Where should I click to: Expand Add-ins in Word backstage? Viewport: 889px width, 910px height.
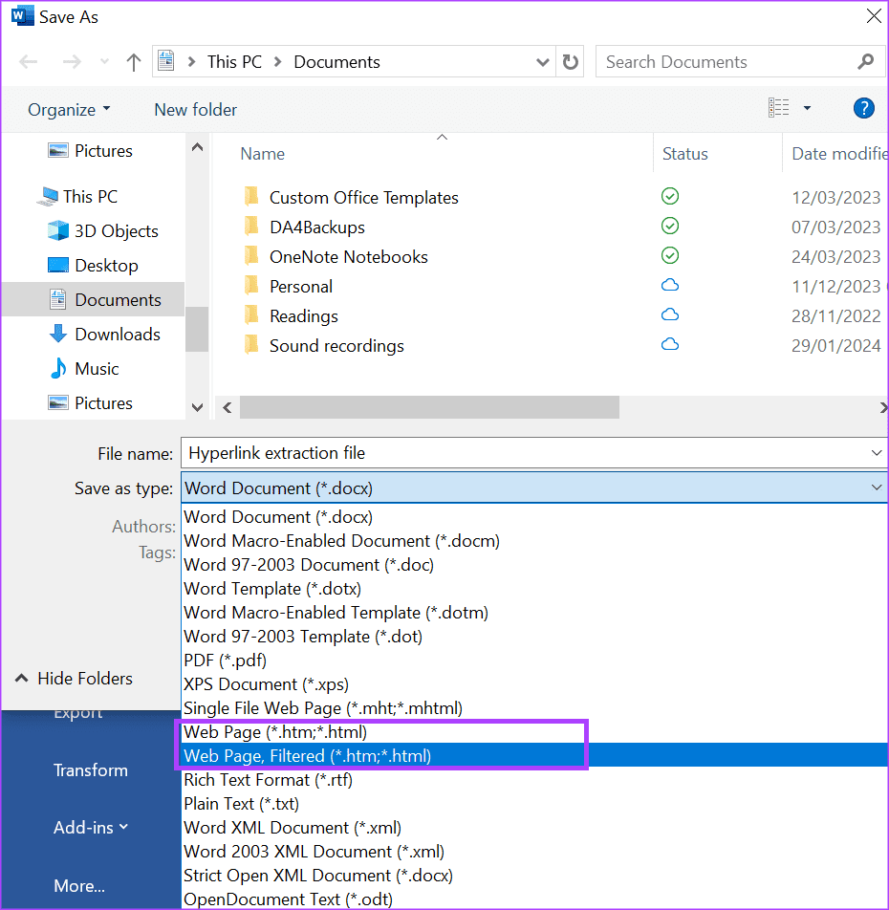click(91, 827)
